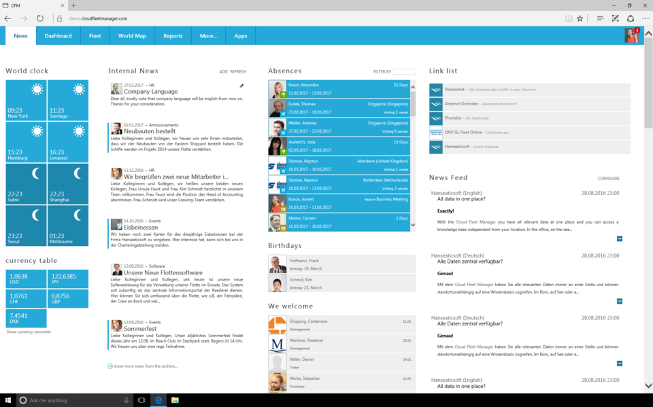Click the browser favorites star icon
Screen dimensions: 653x407
[580, 18]
